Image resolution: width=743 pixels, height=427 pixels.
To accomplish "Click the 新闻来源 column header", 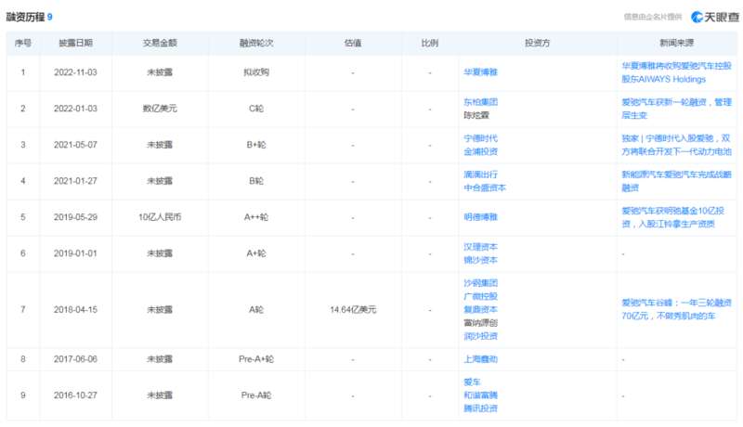I will (676, 43).
